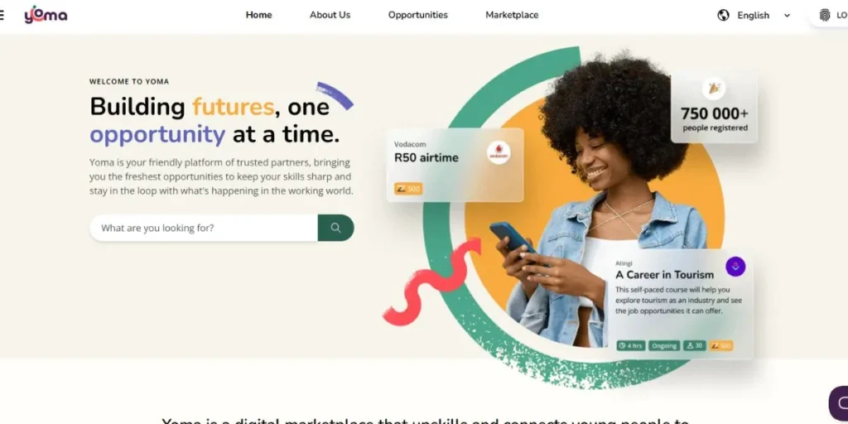Screen dimensions: 848x424
Task: Click the Yoma logo
Action: (46, 15)
